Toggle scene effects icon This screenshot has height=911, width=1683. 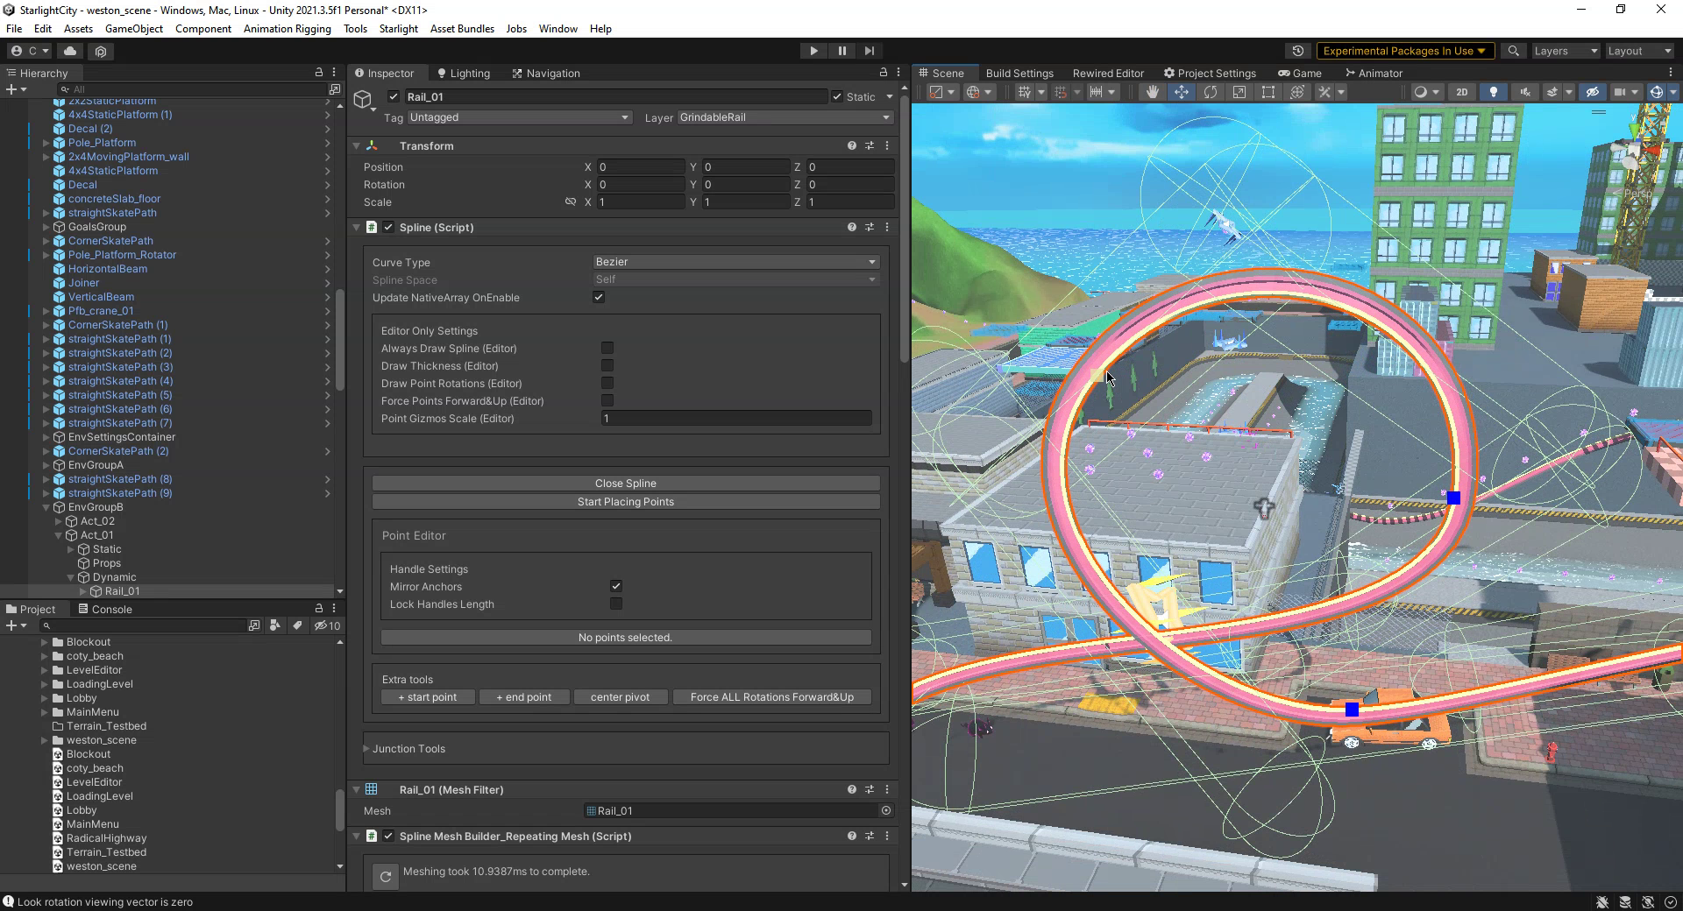(x=1552, y=92)
